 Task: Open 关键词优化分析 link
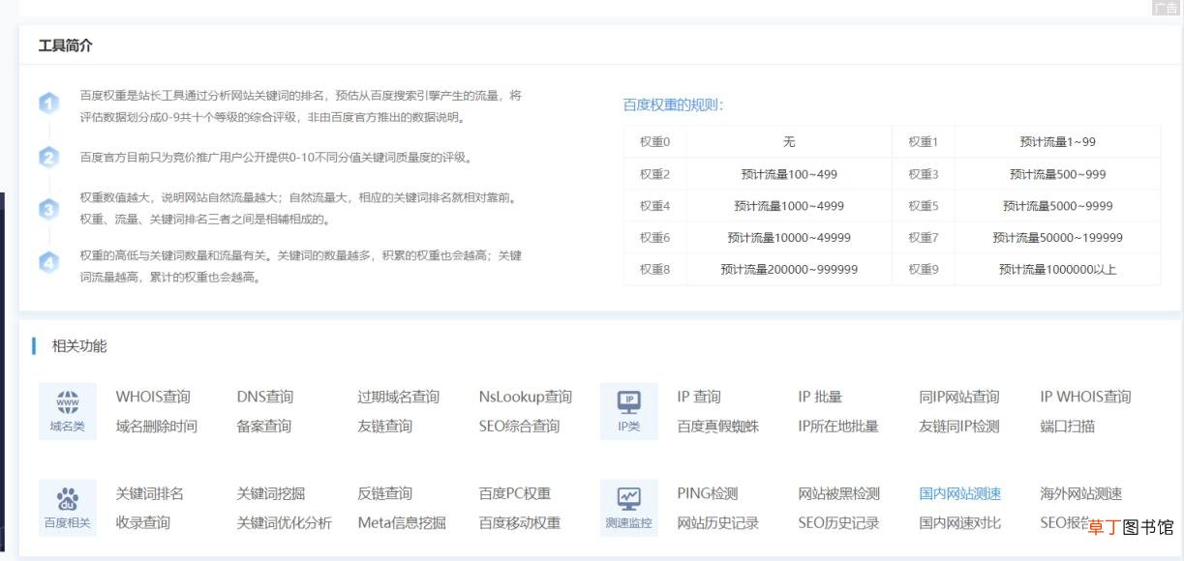pos(285,522)
